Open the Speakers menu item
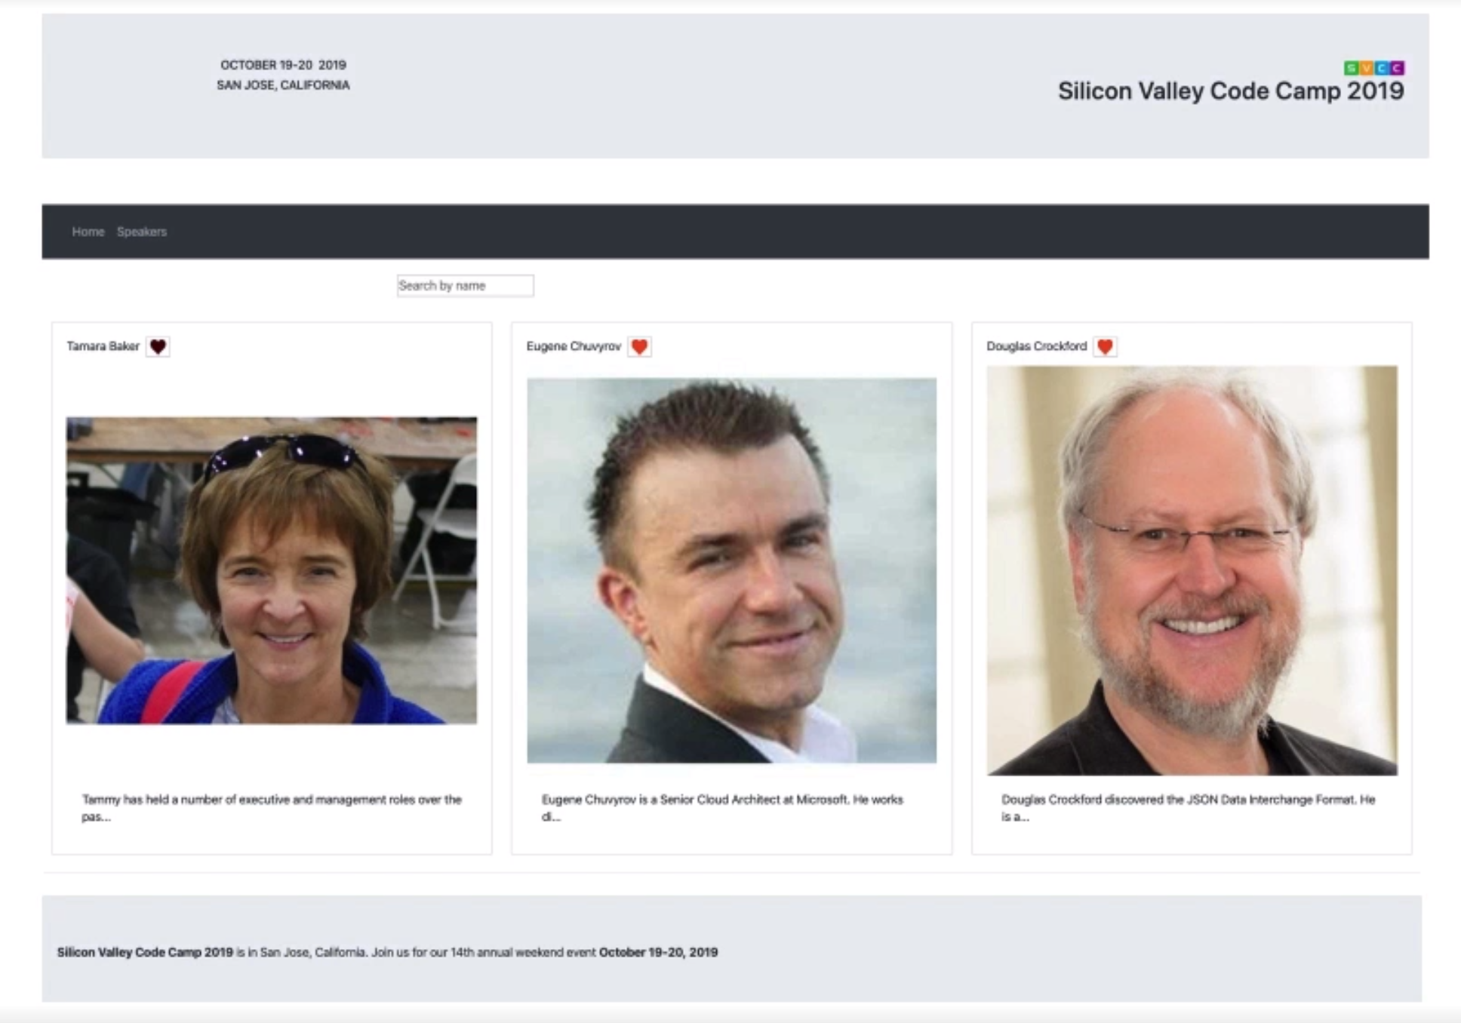Image resolution: width=1461 pixels, height=1023 pixels. point(142,232)
